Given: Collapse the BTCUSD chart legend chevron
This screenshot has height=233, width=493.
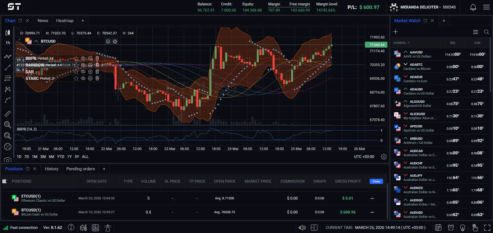Looking at the screenshot, I should pos(36,41).
